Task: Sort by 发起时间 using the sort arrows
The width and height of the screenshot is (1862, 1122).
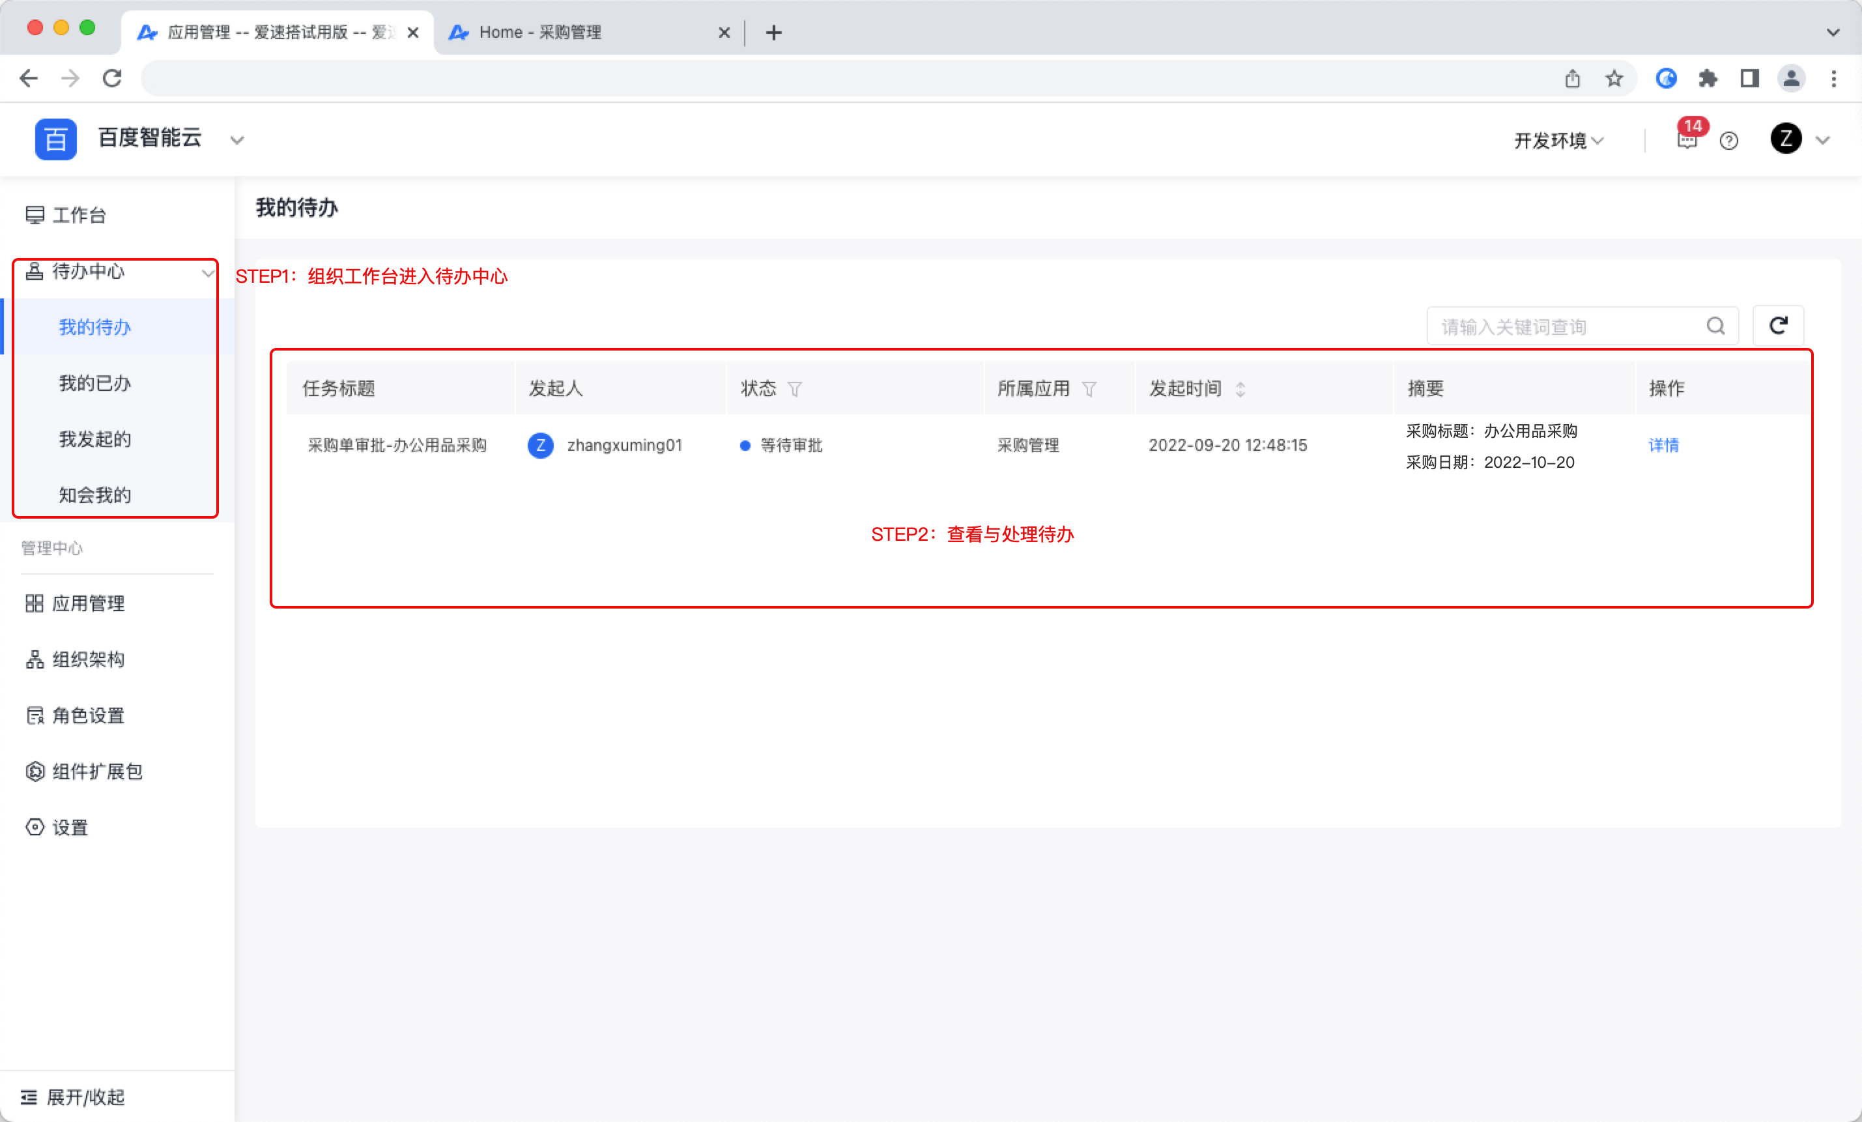Action: point(1240,389)
